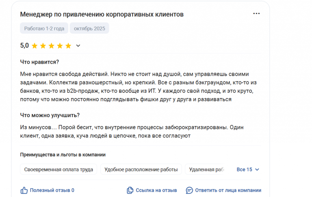Viewport: 312px width, 197px height.
Task: Click the "Удобное расположение работы" benefit chip
Action: coord(141,169)
